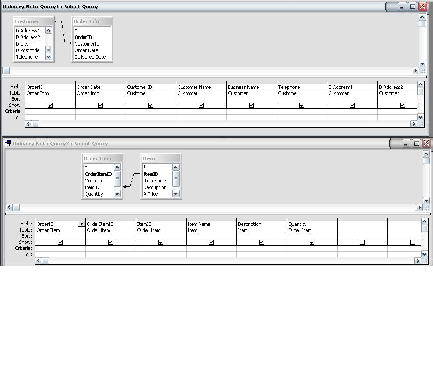Uncheck Show for Description column in Query2
433x365 pixels.
tap(261, 242)
